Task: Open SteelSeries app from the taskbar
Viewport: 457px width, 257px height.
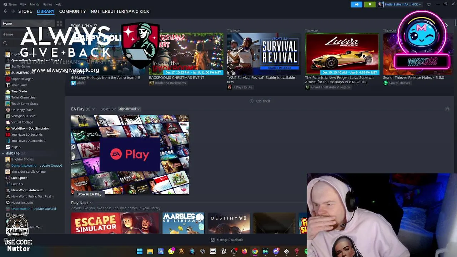Action: [x=286, y=251]
